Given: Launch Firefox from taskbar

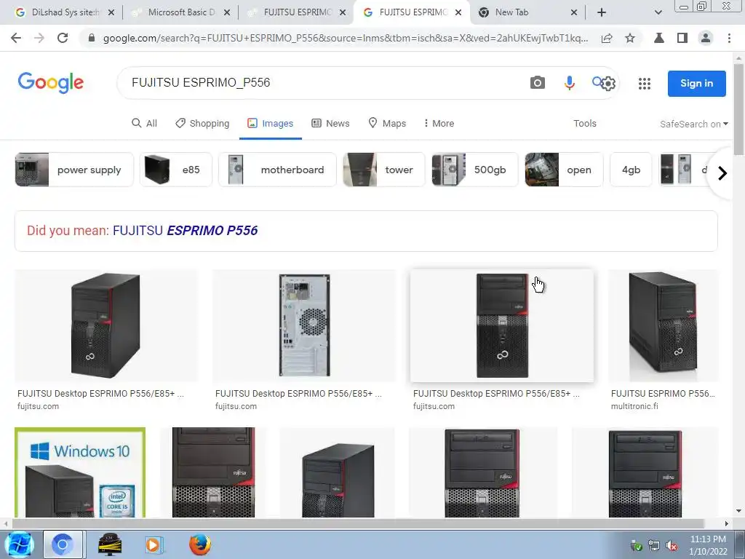Looking at the screenshot, I should coord(199,544).
